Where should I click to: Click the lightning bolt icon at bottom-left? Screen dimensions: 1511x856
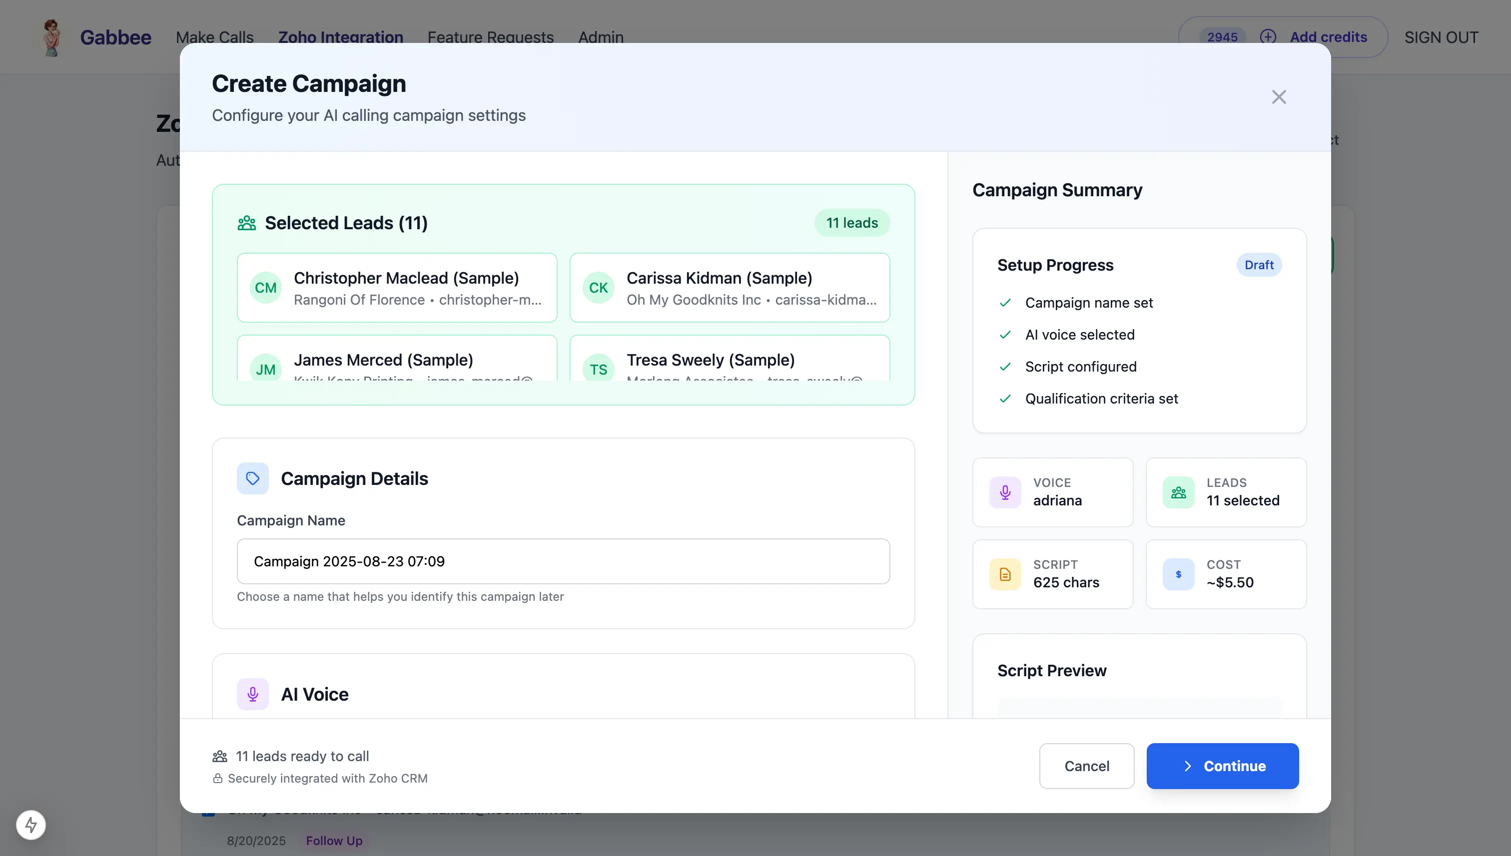coord(31,824)
